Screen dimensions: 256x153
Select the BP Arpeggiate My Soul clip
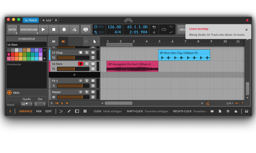pos(132,66)
